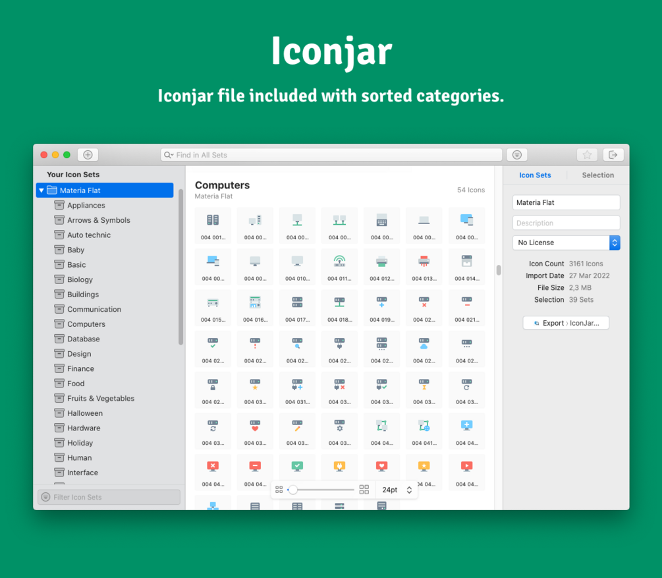
Task: Select the printer icon 004 012
Action: (381, 267)
